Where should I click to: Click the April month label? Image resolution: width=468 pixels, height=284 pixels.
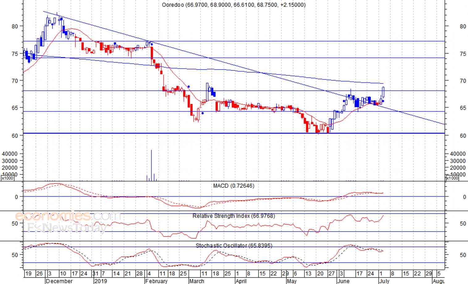[x=241, y=281]
